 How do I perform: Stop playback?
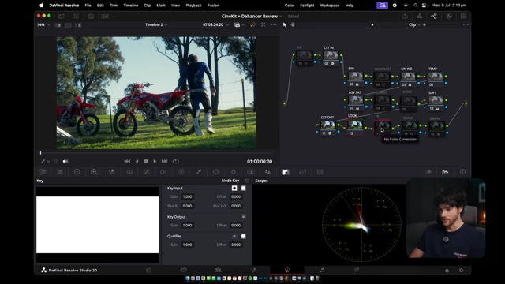[x=146, y=161]
